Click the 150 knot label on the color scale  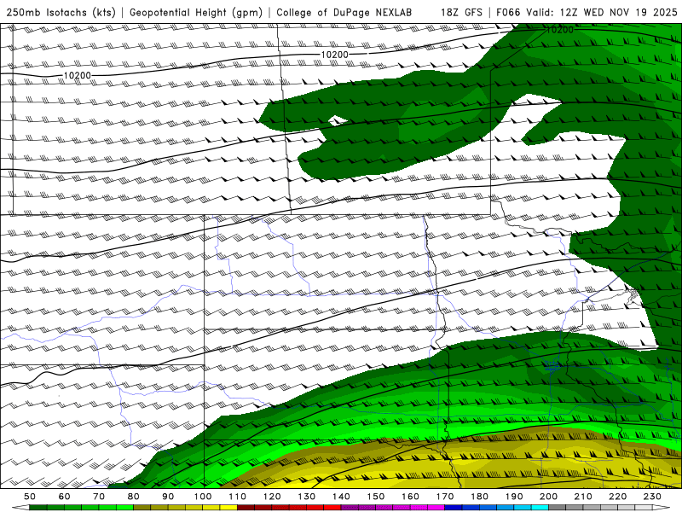tap(376, 497)
